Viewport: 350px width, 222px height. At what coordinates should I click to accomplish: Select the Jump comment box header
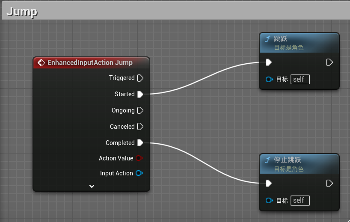coord(176,11)
